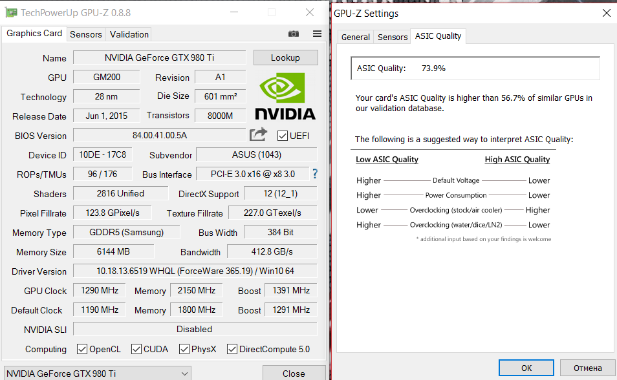Open the Validation tab

pyautogui.click(x=129, y=35)
